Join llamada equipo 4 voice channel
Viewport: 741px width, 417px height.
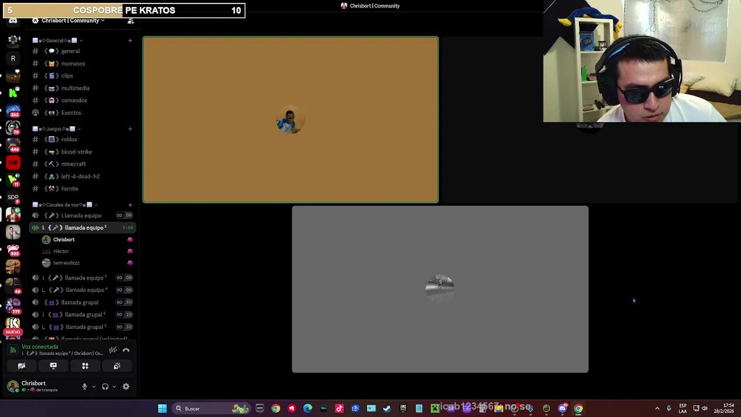click(83, 290)
